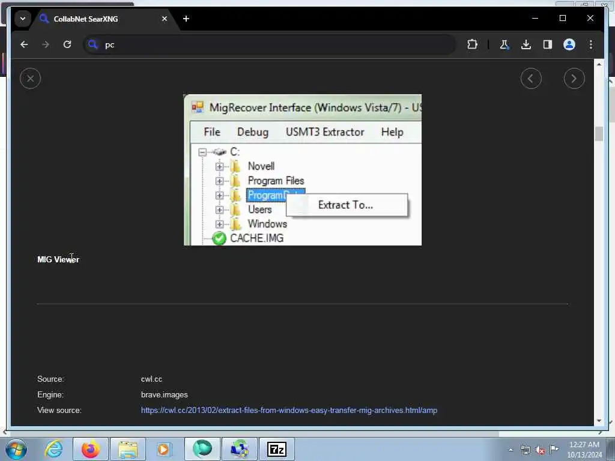
Task: Open the Windows Start button
Action: [16, 449]
